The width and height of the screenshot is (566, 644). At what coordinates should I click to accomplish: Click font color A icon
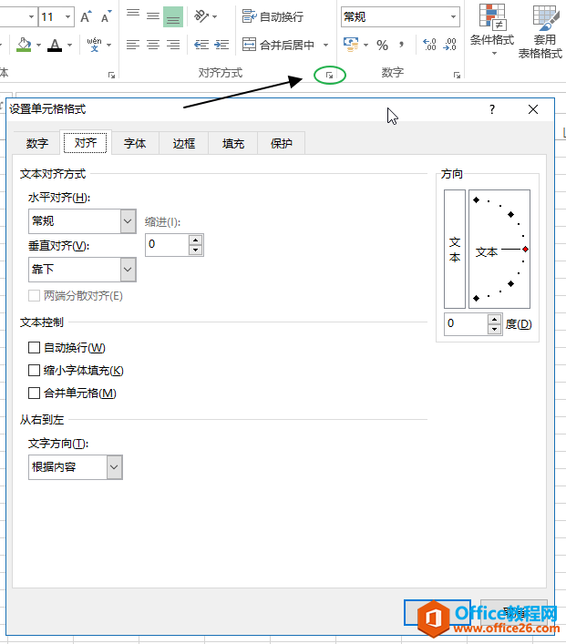(x=55, y=45)
